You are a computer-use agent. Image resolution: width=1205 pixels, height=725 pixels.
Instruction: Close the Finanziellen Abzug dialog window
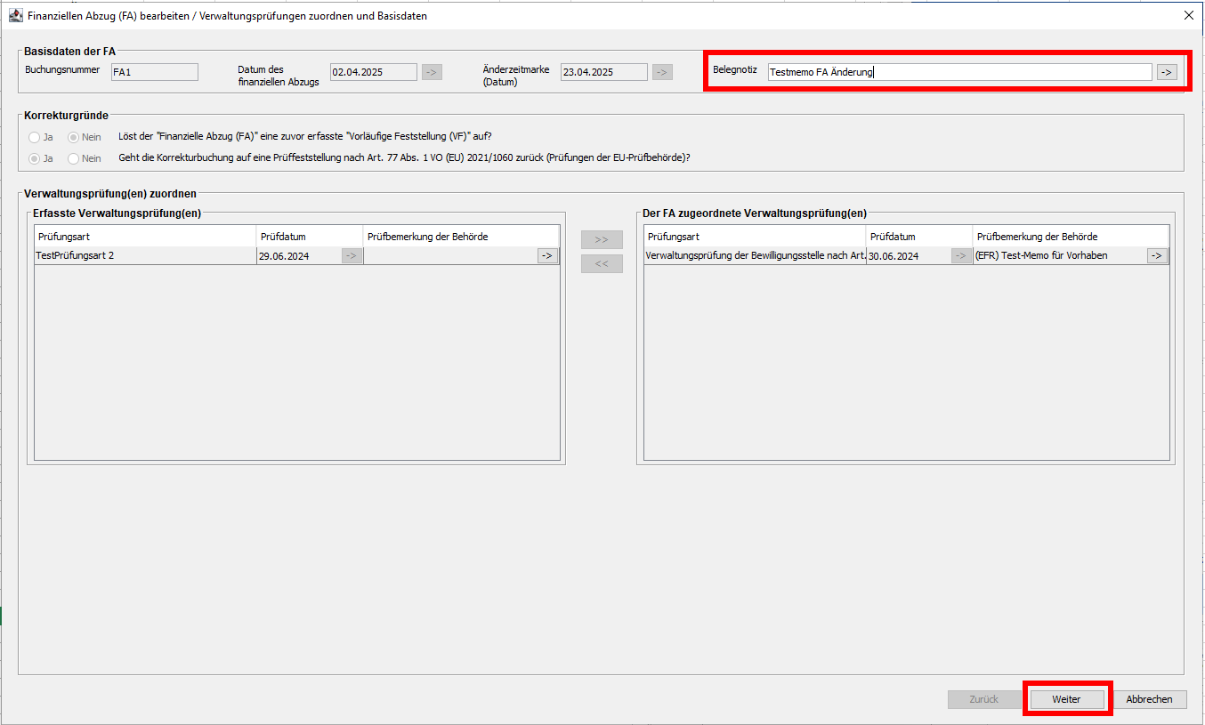(x=1188, y=15)
